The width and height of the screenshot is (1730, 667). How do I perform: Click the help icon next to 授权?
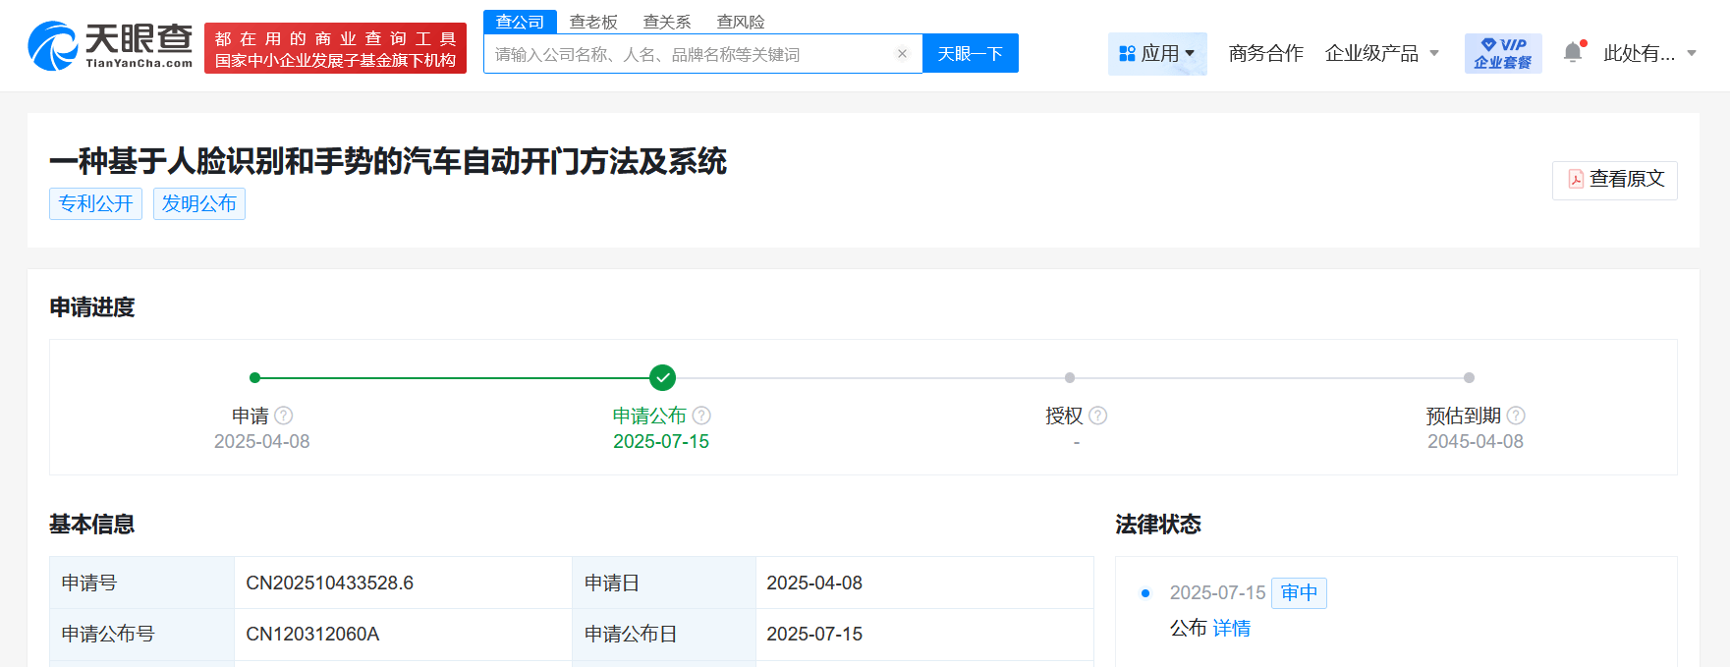tap(1098, 416)
